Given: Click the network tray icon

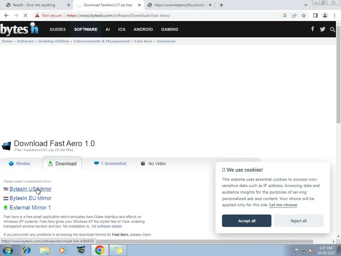Looking at the screenshot, I should click(304, 251).
